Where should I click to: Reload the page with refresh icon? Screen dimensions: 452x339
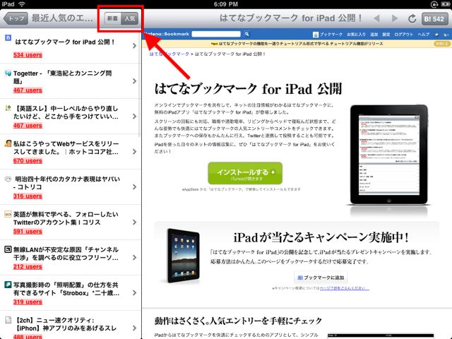[412, 19]
